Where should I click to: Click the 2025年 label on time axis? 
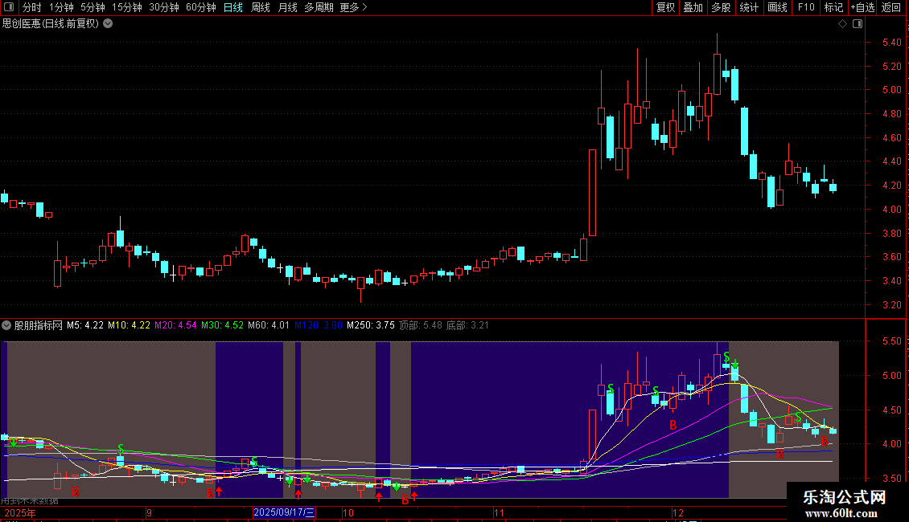pos(20,512)
